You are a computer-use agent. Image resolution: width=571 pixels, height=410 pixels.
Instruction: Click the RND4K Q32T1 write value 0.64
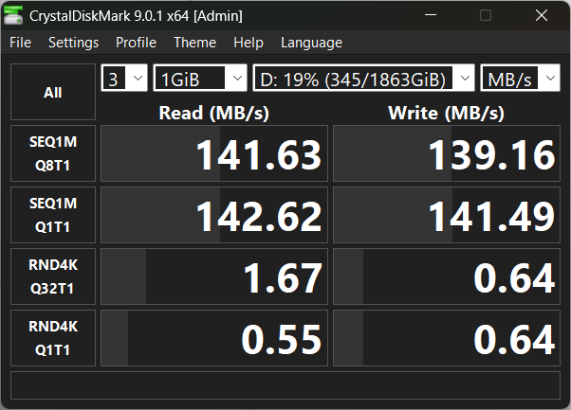447,276
